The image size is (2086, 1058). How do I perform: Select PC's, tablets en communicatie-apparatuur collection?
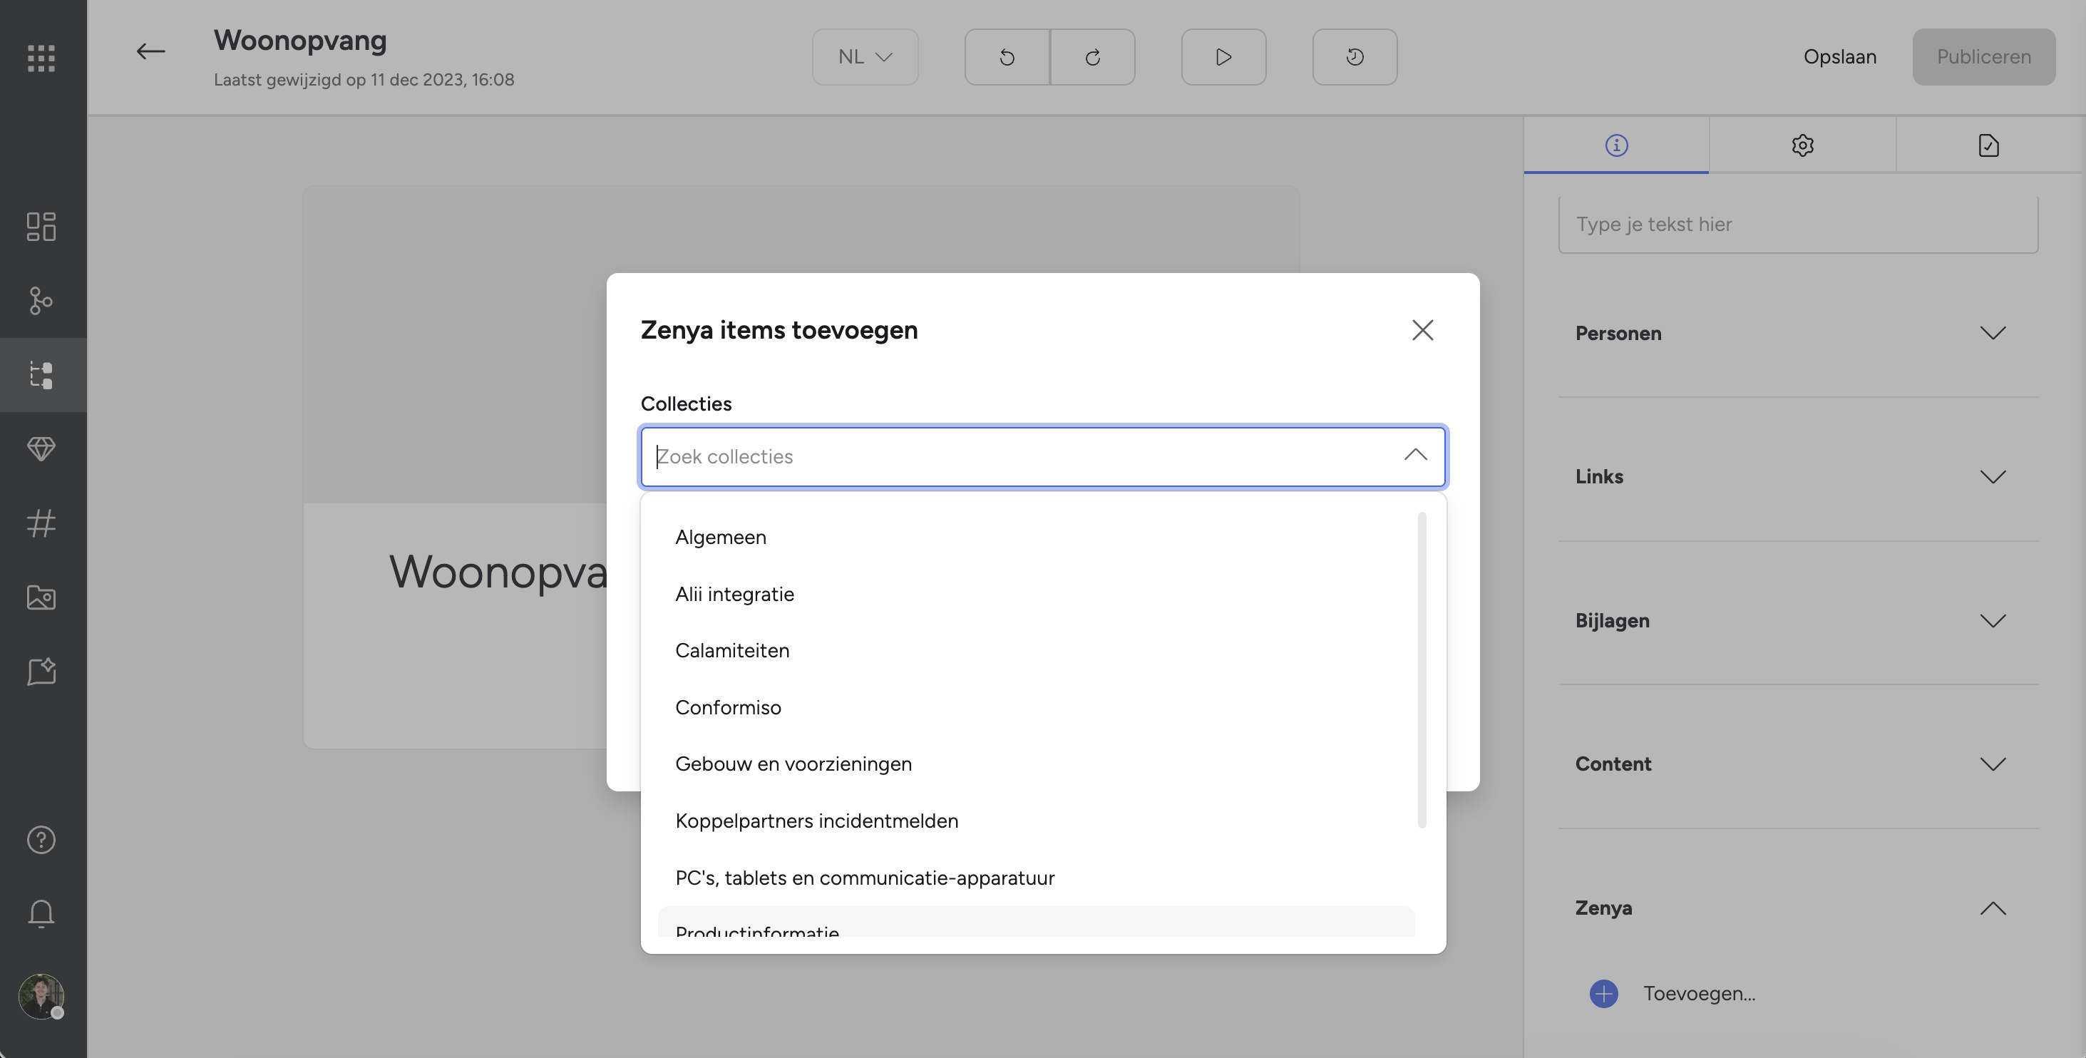[x=1036, y=878]
